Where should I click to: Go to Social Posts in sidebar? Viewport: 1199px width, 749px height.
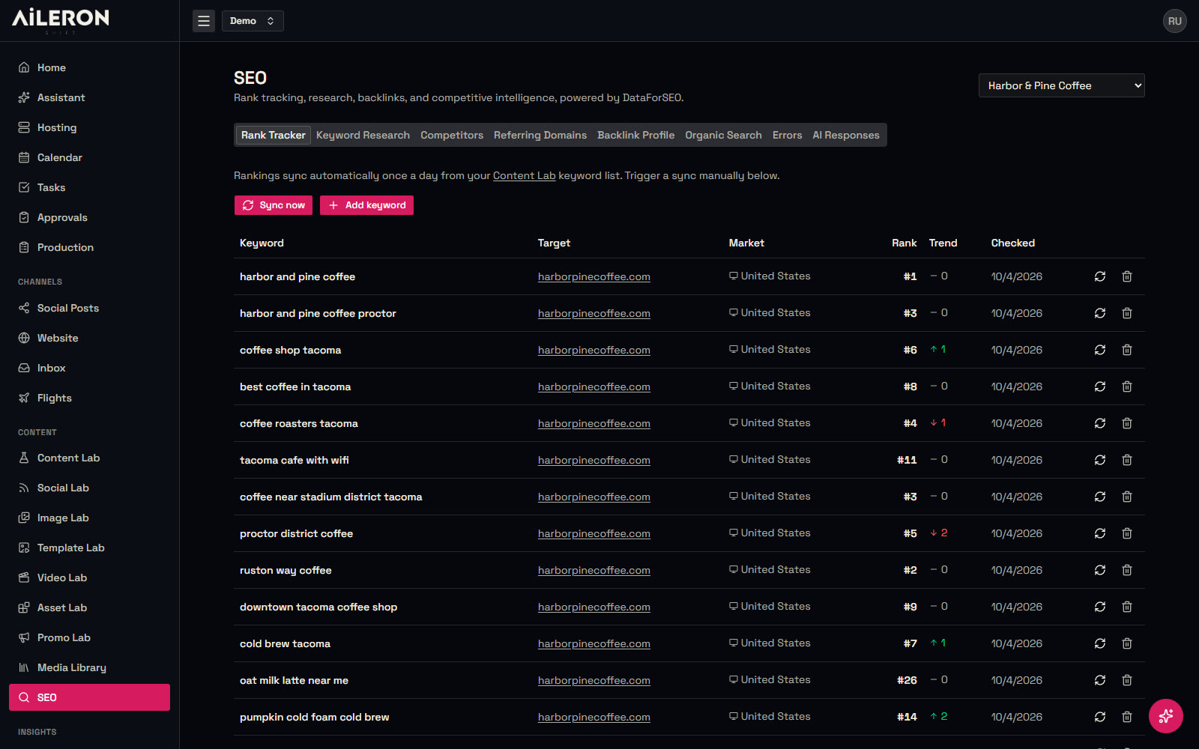67,308
